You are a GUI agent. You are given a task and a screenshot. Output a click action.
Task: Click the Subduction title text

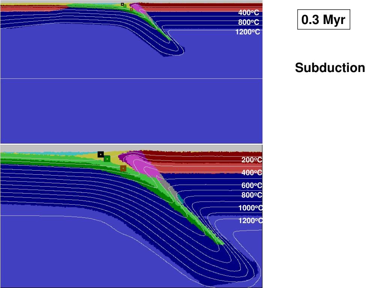[x=330, y=67]
